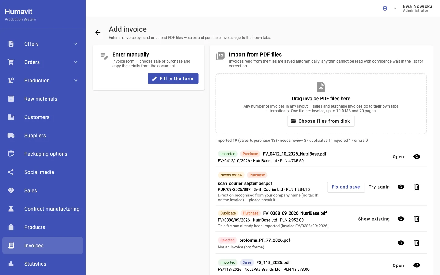
Task: Expand the Offers submenu chevron
Action: (76, 44)
